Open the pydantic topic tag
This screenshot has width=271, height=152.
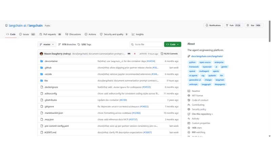click(212, 75)
